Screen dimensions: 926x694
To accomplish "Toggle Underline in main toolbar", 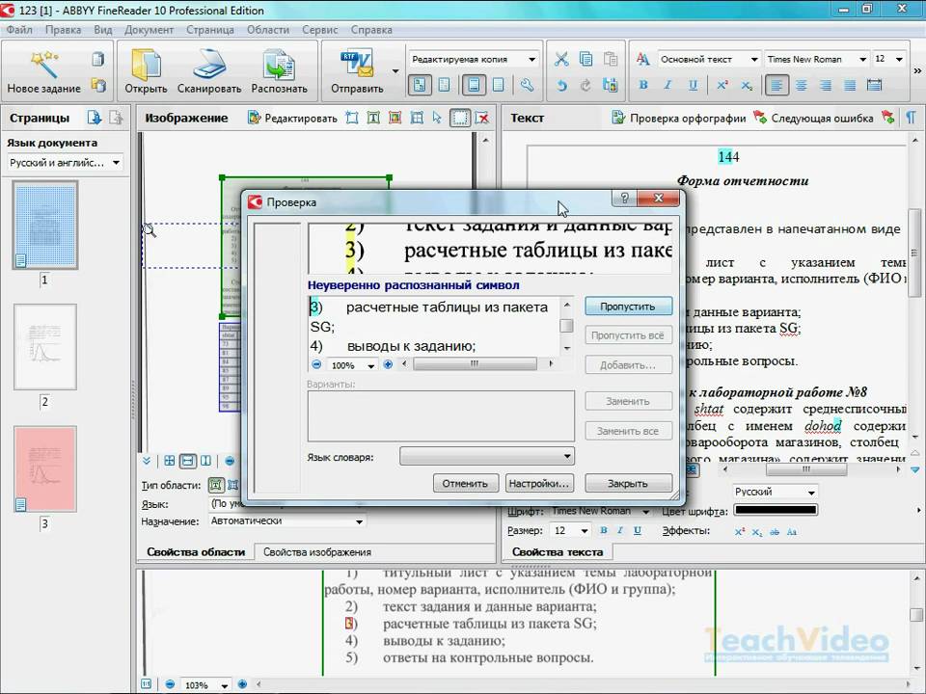I will [693, 85].
